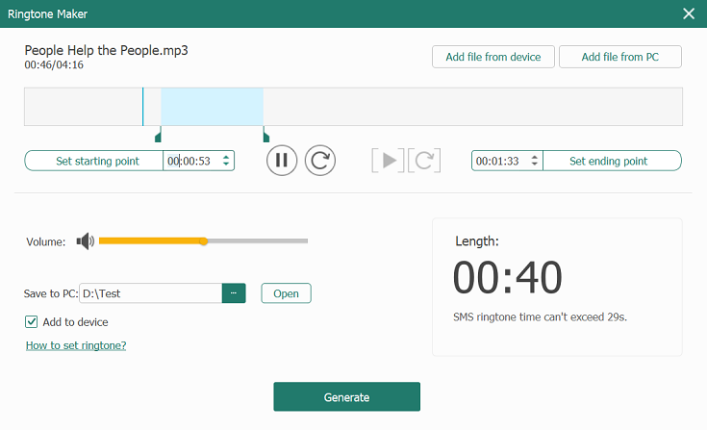Viewport: 707px width, 430px height.
Task: Choose Add file from PC
Action: tap(620, 57)
